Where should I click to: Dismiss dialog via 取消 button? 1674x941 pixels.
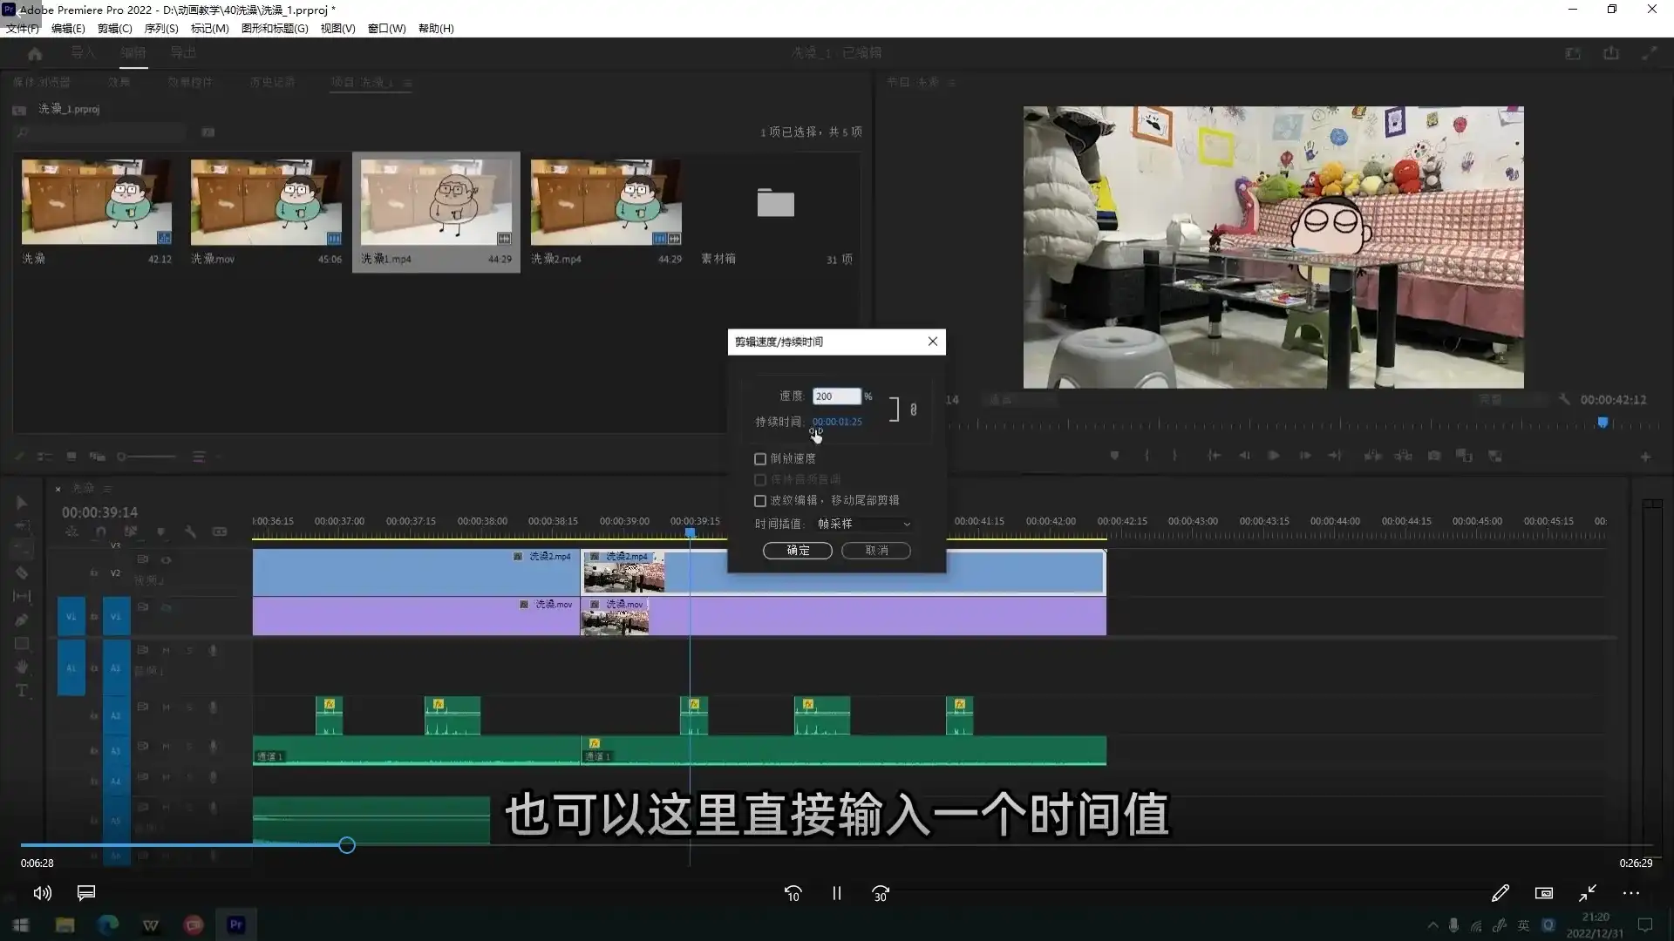pyautogui.click(x=875, y=550)
